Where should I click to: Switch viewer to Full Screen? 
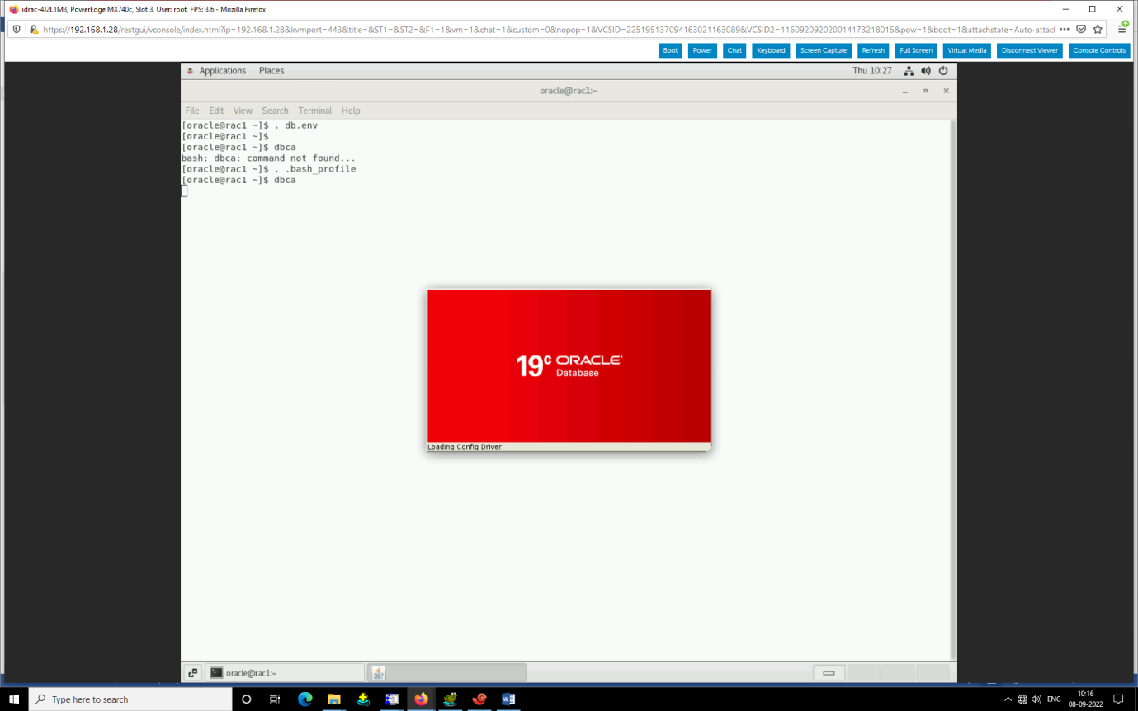click(x=916, y=50)
